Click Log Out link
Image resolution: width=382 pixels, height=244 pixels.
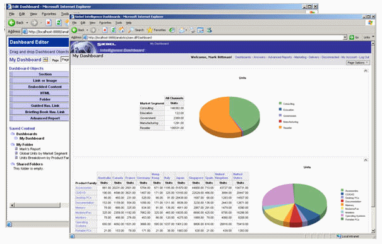tap(364, 57)
